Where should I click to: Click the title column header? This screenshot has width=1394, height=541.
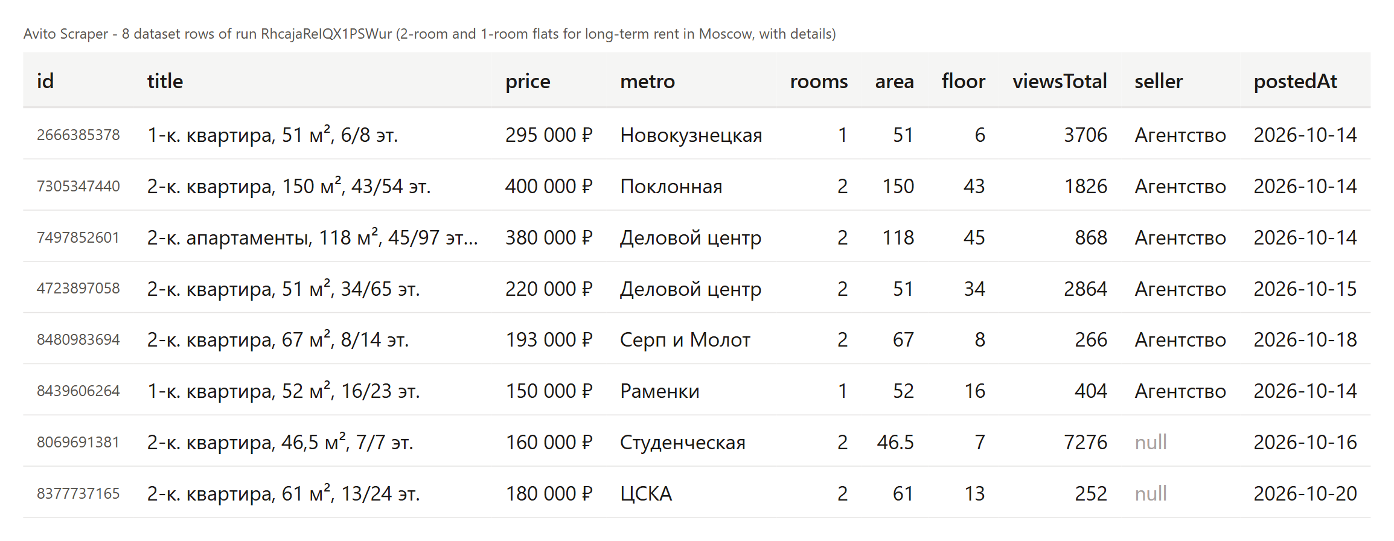pyautogui.click(x=165, y=81)
